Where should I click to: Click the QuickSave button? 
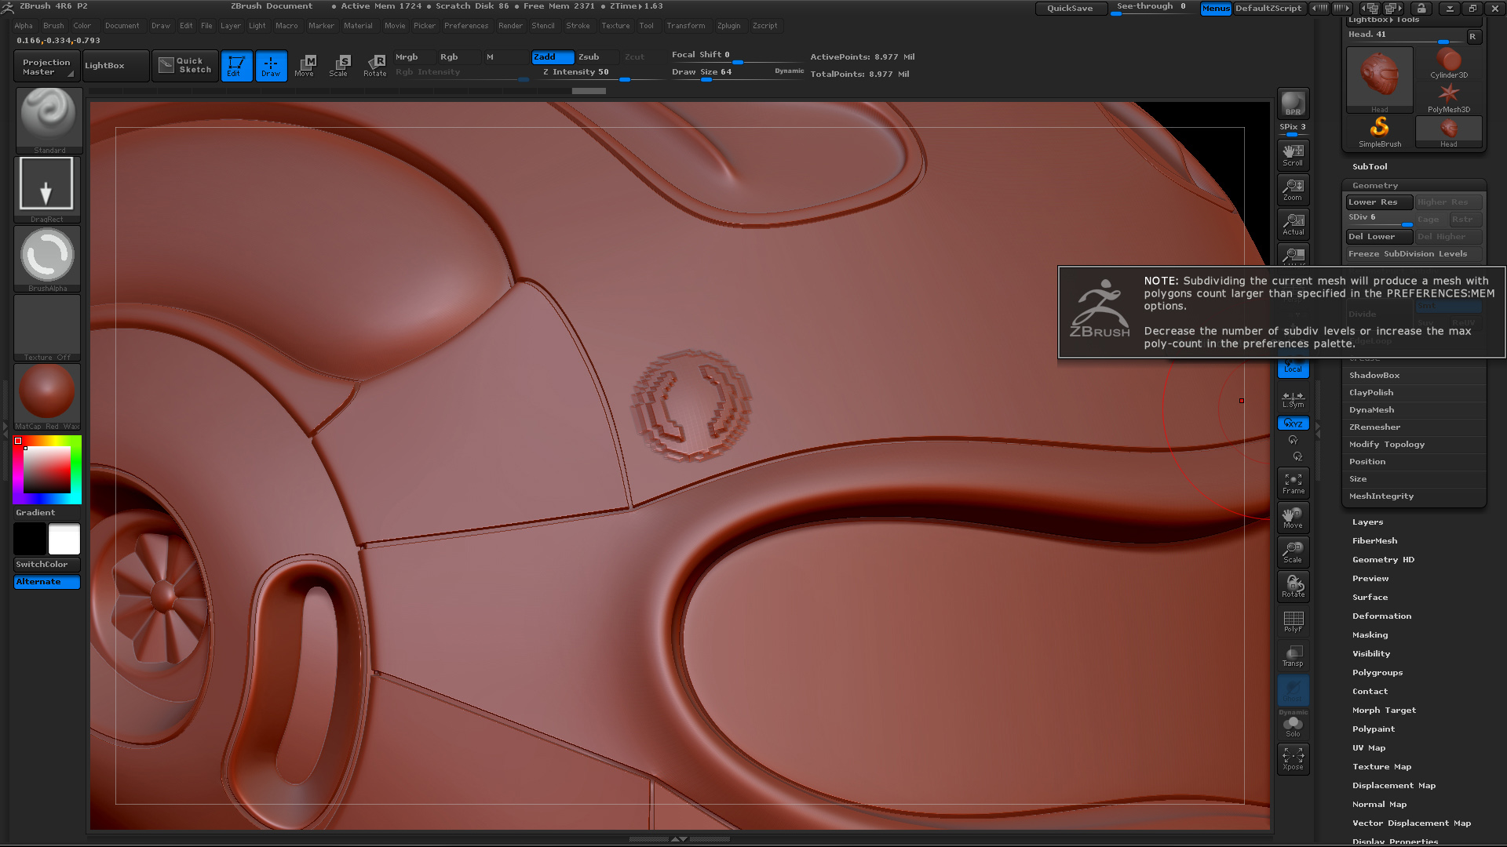click(x=1070, y=9)
